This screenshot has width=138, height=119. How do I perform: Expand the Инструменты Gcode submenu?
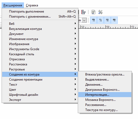[x=40, y=49]
